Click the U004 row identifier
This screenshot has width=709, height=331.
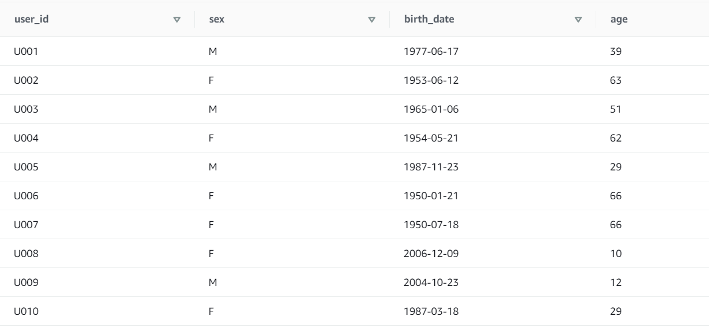tap(26, 138)
